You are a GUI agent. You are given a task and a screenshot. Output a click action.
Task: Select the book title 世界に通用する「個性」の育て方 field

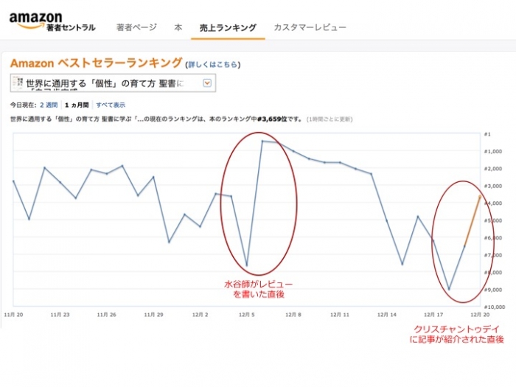point(113,83)
